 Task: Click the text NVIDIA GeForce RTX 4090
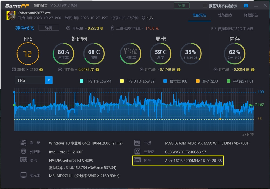click(x=71, y=160)
